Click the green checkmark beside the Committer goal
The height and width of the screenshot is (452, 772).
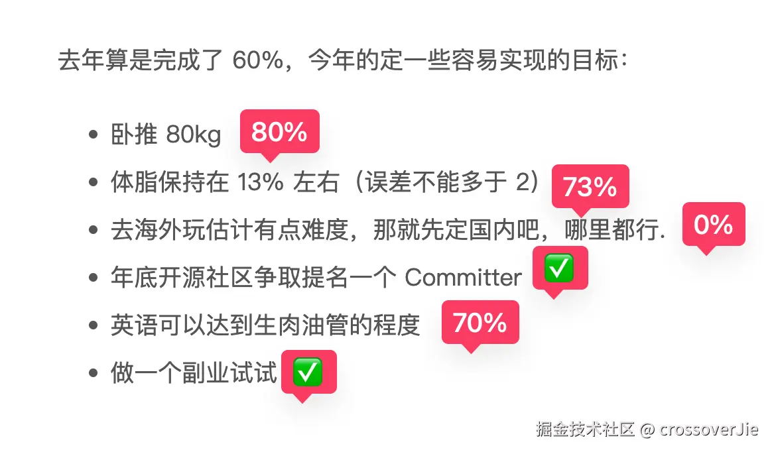pyautogui.click(x=558, y=268)
